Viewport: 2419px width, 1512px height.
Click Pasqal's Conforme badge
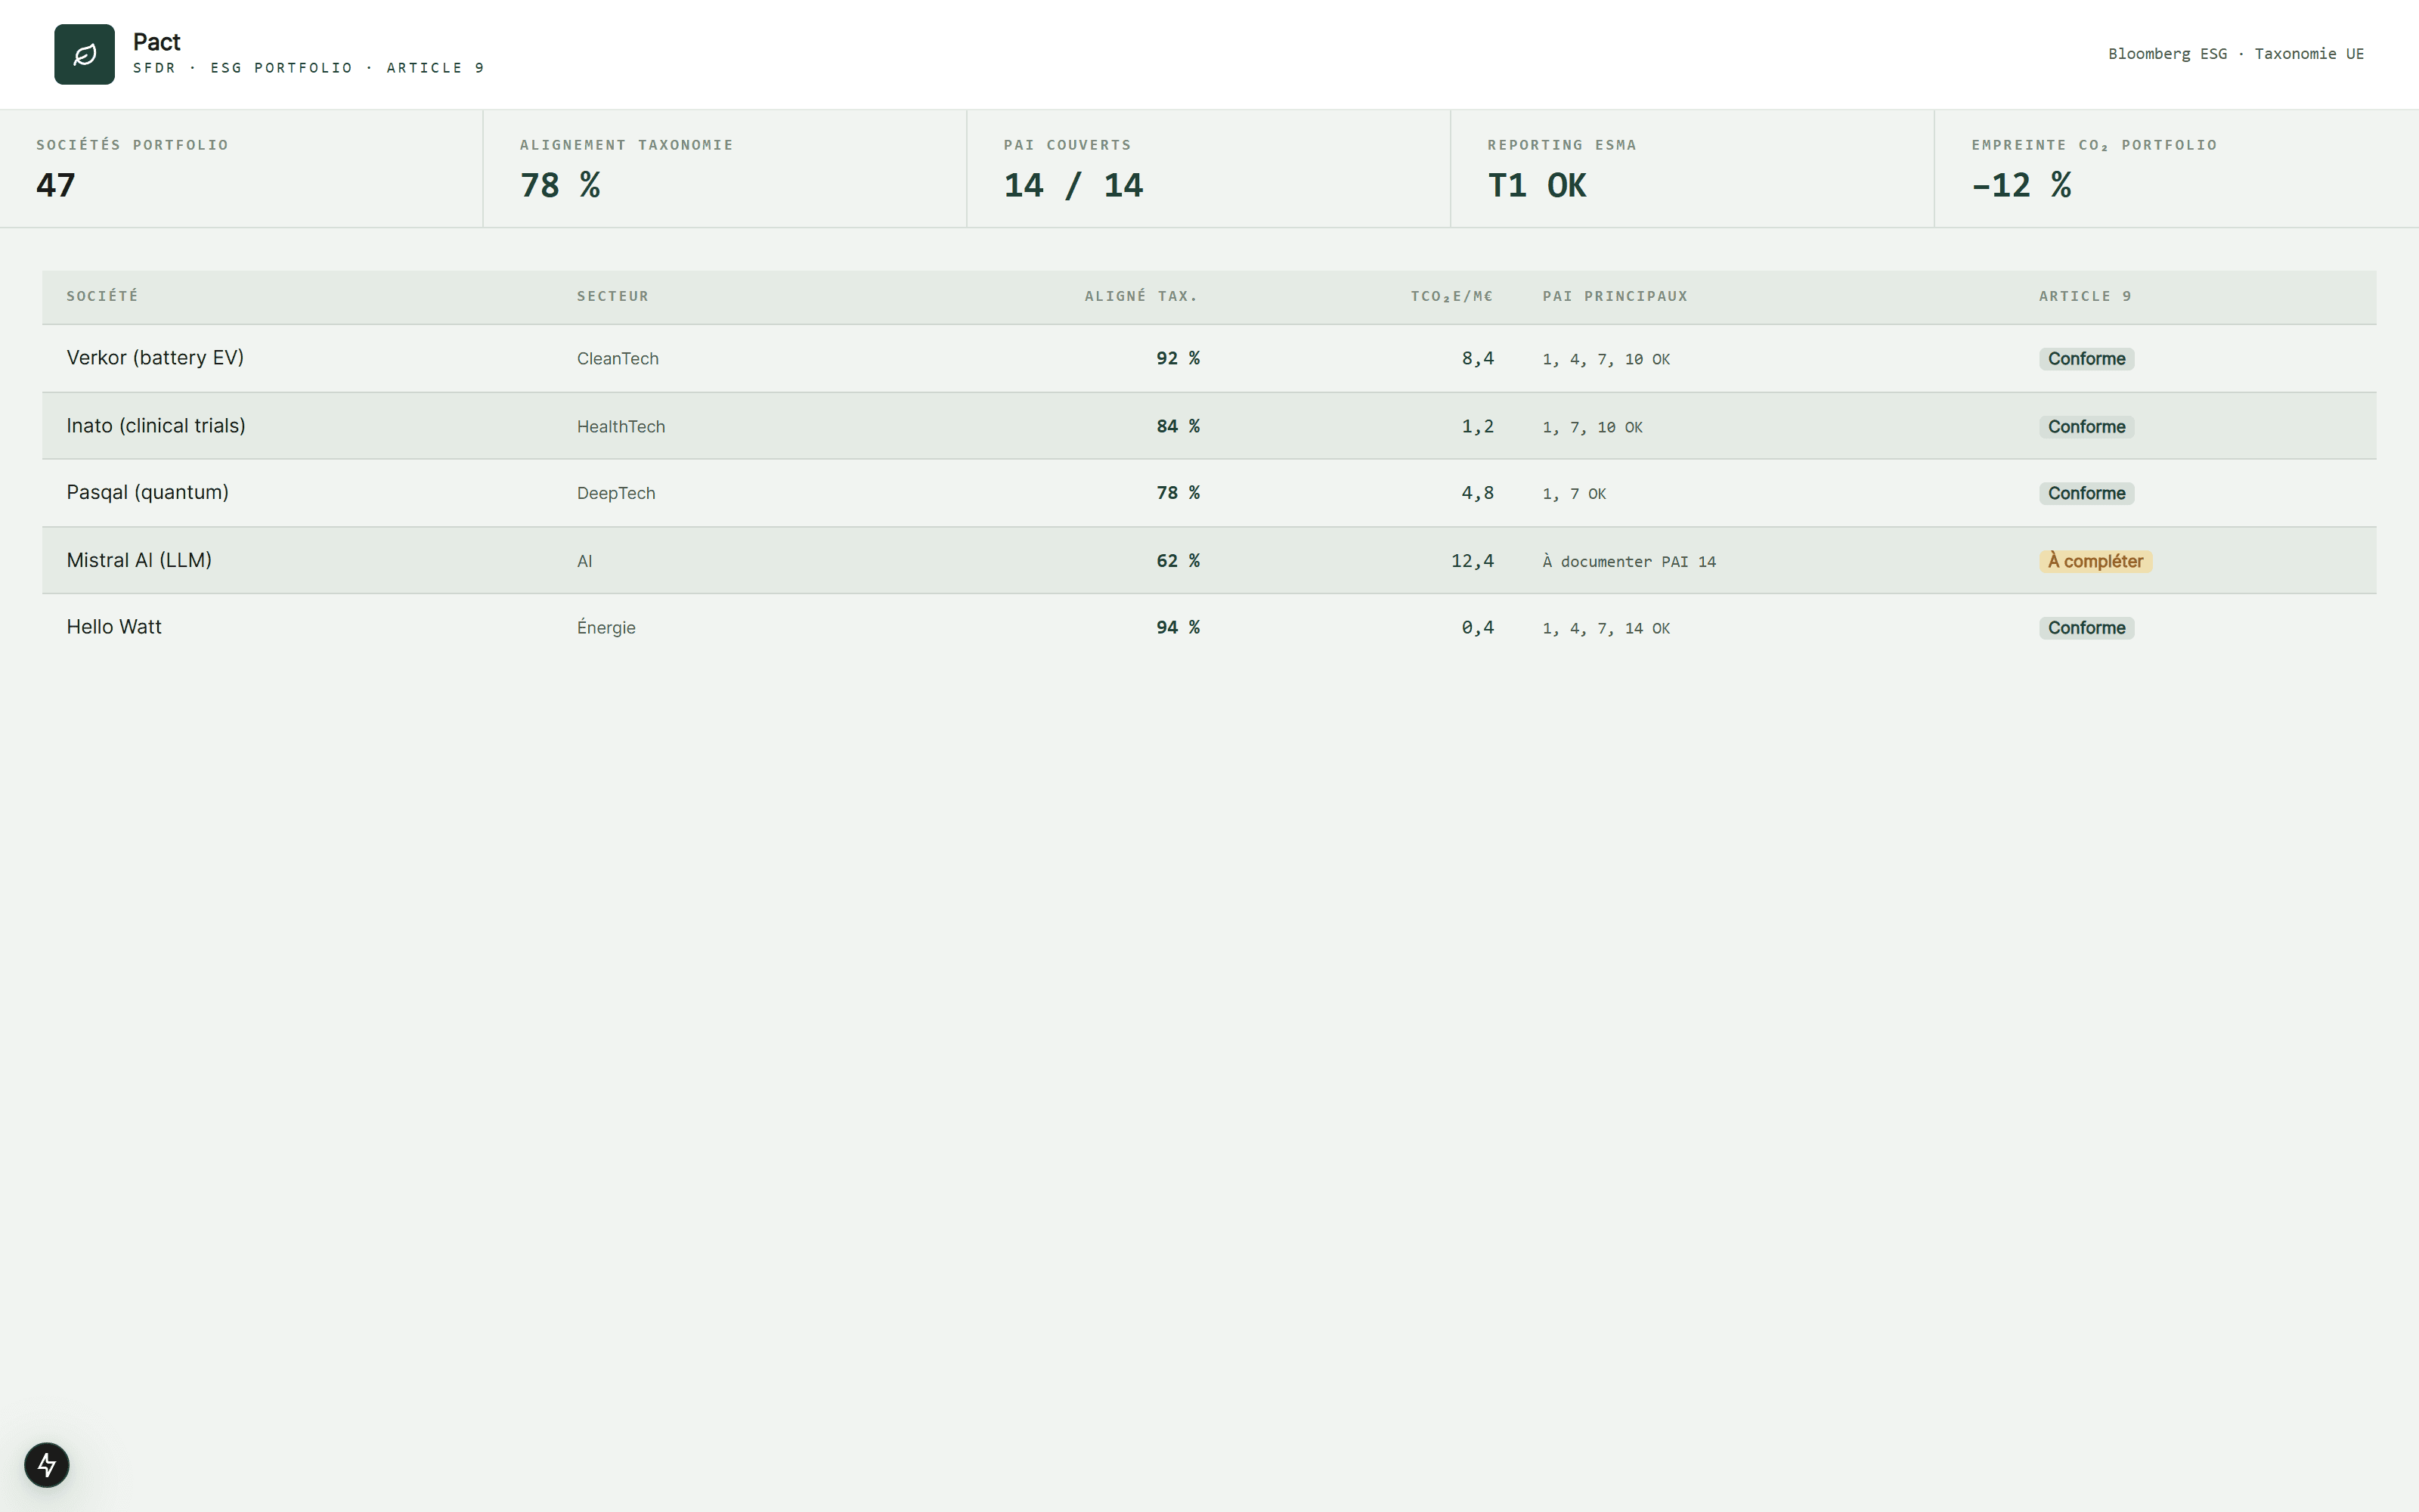[2086, 494]
